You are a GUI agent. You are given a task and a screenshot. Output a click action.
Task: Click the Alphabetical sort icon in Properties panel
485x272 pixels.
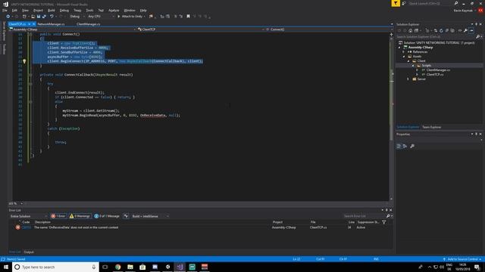point(405,146)
